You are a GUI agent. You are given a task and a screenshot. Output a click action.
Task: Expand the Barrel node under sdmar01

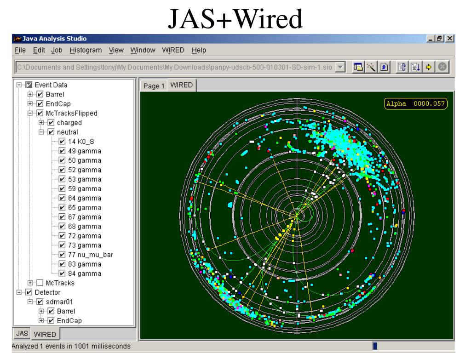tap(41, 311)
